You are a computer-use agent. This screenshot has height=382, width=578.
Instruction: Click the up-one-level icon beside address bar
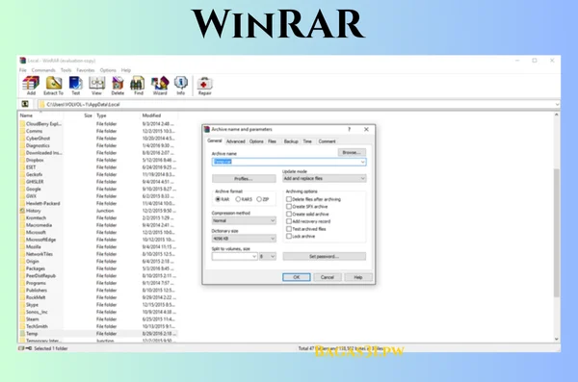tap(25, 104)
